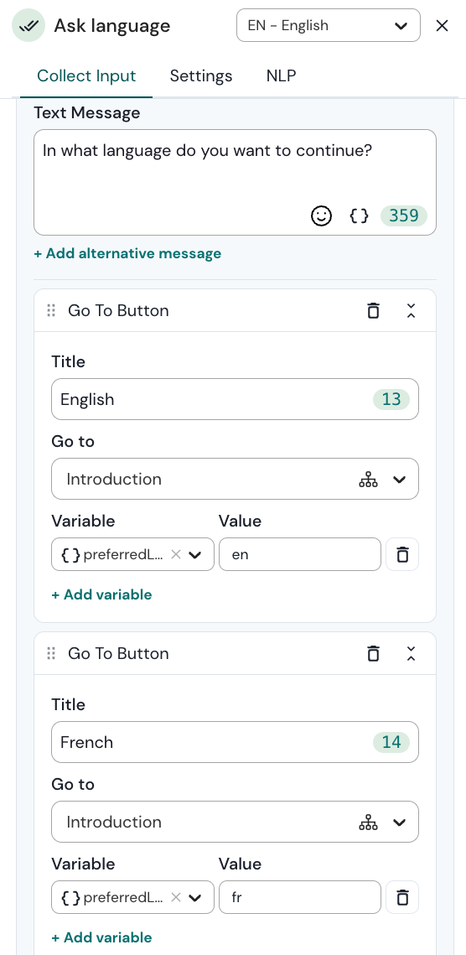This screenshot has width=466, height=955.
Task: Open emoji picker in Text Message box
Action: click(321, 215)
